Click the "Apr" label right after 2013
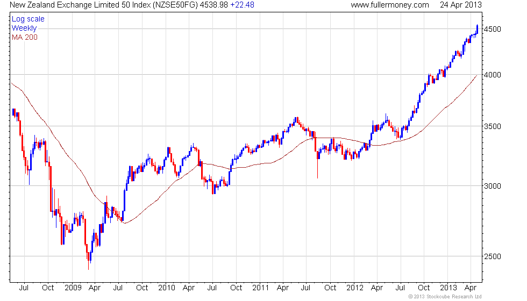527x301 pixels. coord(470,288)
